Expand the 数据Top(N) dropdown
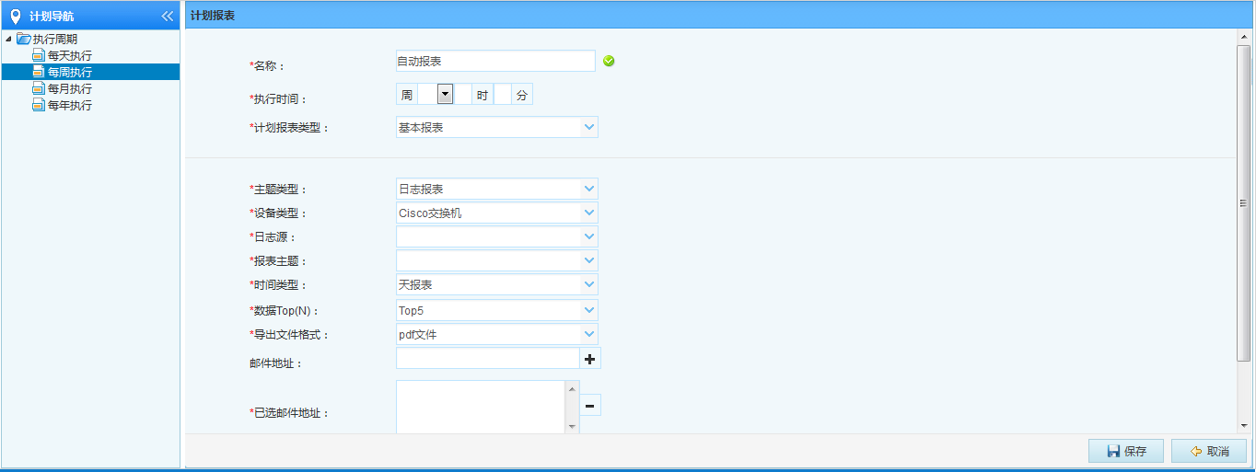The image size is (1256, 472). [589, 310]
